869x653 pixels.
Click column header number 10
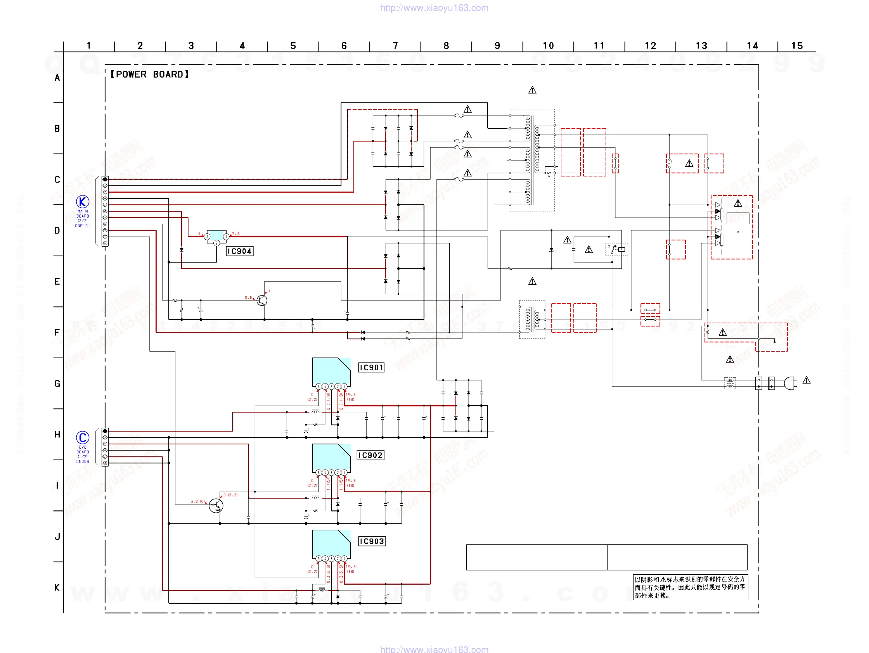pos(548,45)
